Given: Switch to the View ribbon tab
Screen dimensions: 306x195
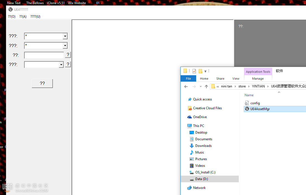Looking at the screenshot, I should coord(236,79).
